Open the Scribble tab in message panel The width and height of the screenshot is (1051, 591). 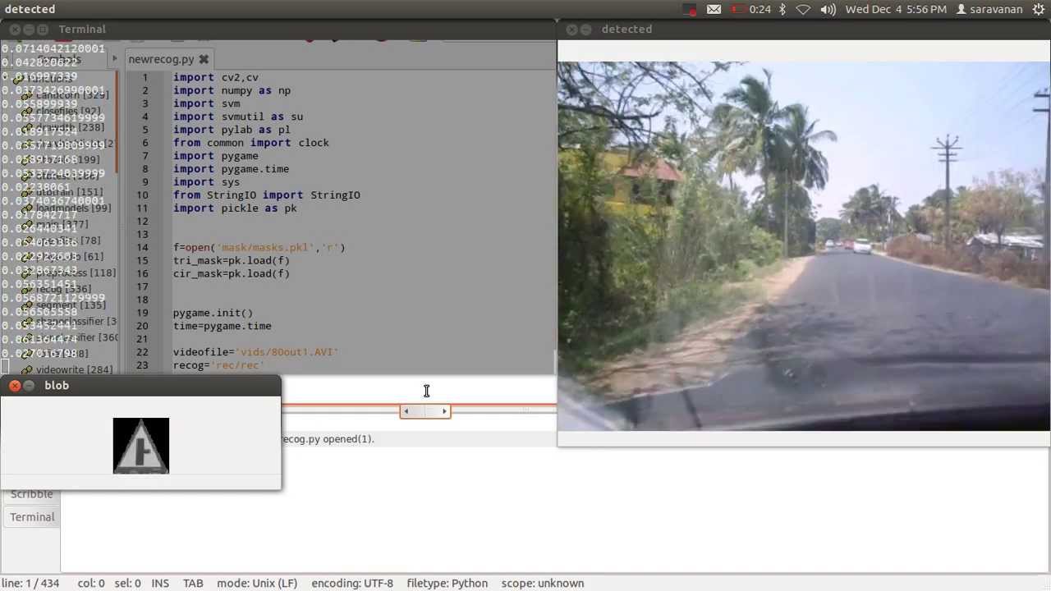click(x=32, y=494)
